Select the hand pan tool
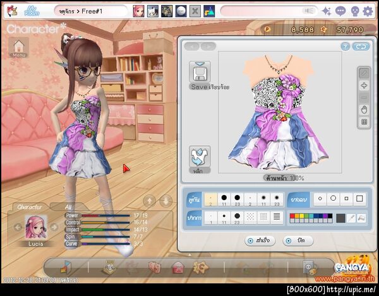 click(x=364, y=110)
